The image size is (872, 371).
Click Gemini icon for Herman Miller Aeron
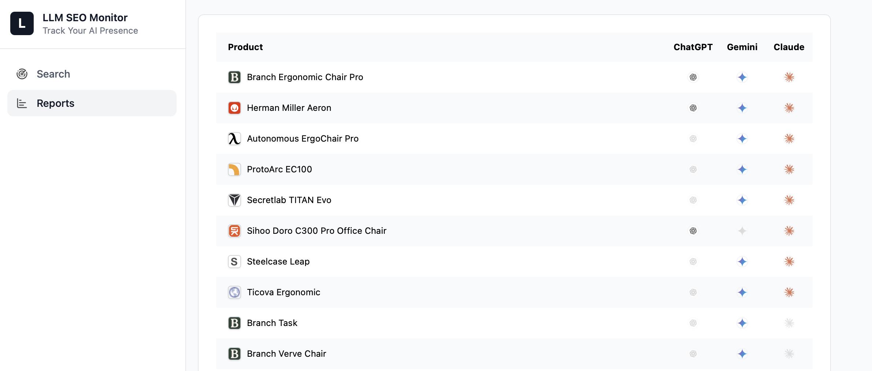coord(742,108)
